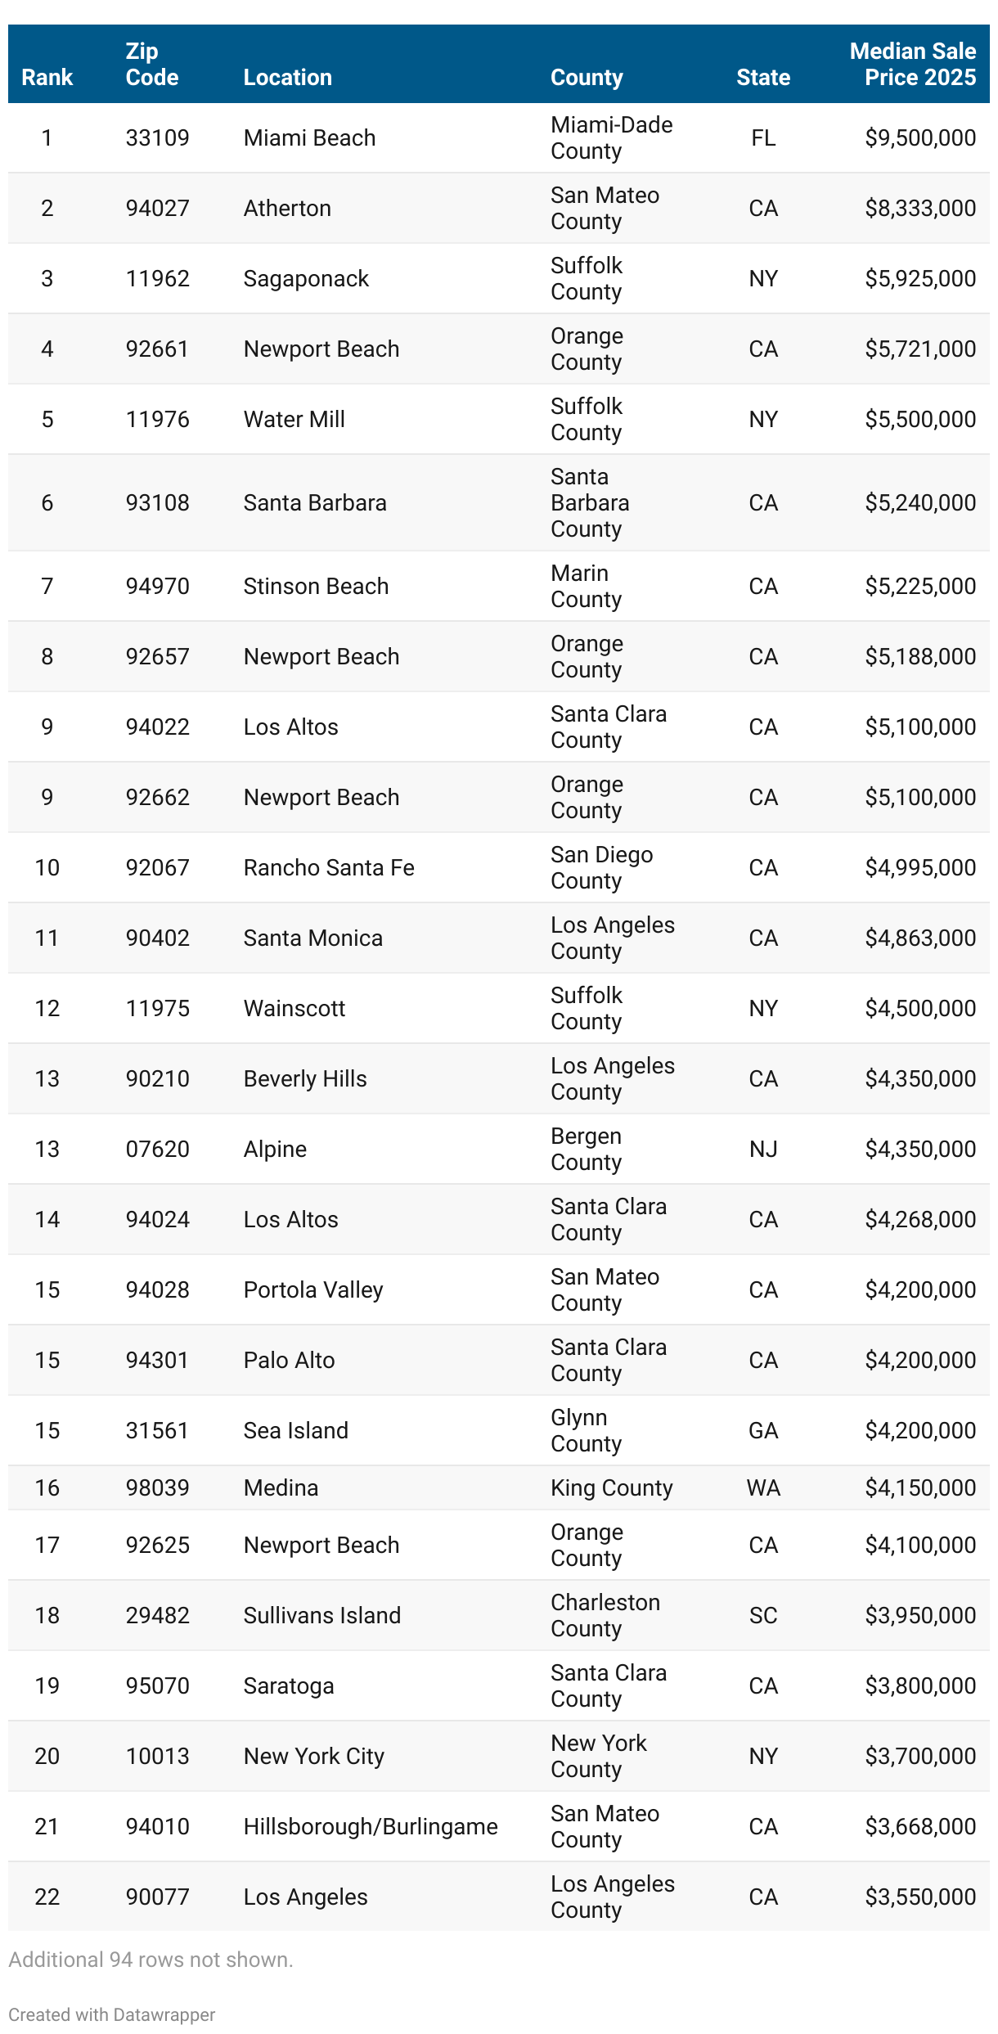Open the Created with Datawrapper link
Image resolution: width=998 pixels, height=2034 pixels.
(x=112, y=2014)
